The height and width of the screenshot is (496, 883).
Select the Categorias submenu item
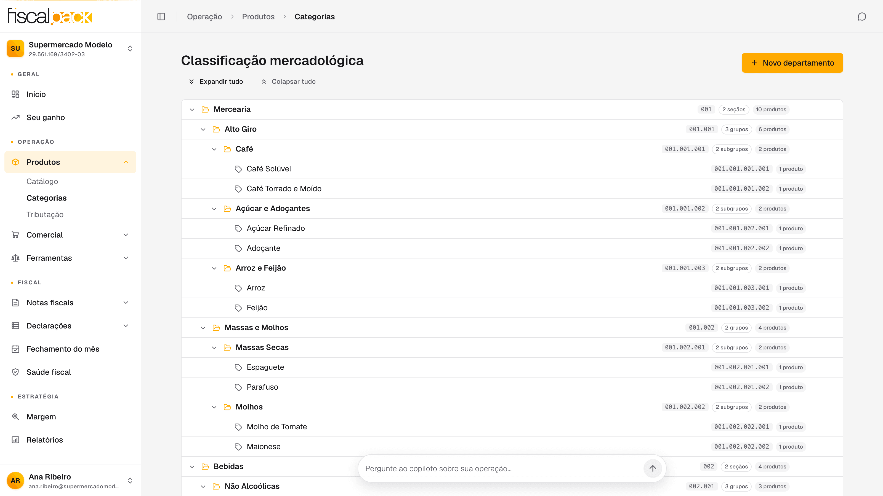tap(47, 198)
